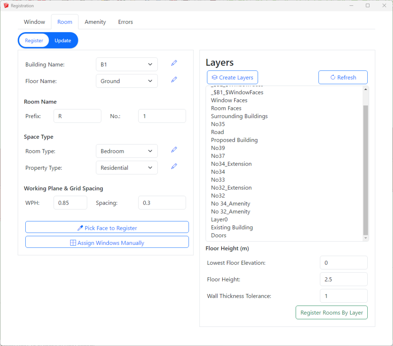Click the Floor Height input field
The height and width of the screenshot is (346, 393).
pos(343,279)
